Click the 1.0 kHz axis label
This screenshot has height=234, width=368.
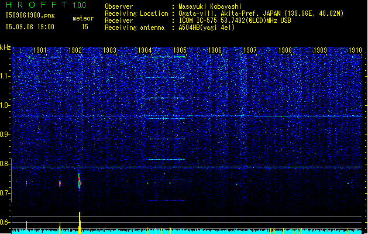pos(5,105)
